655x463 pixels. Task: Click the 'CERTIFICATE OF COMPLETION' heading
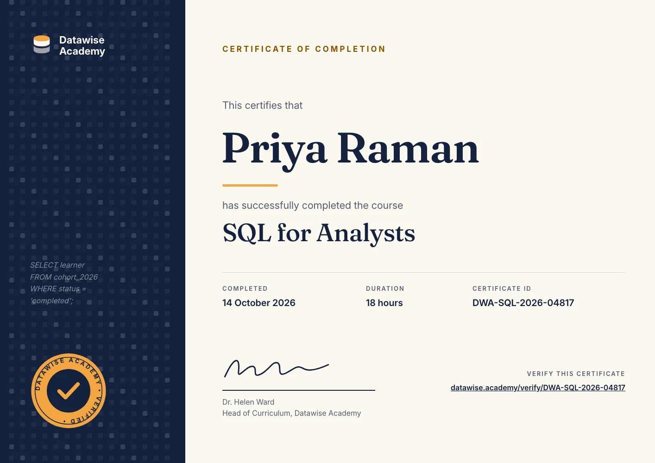tap(304, 49)
